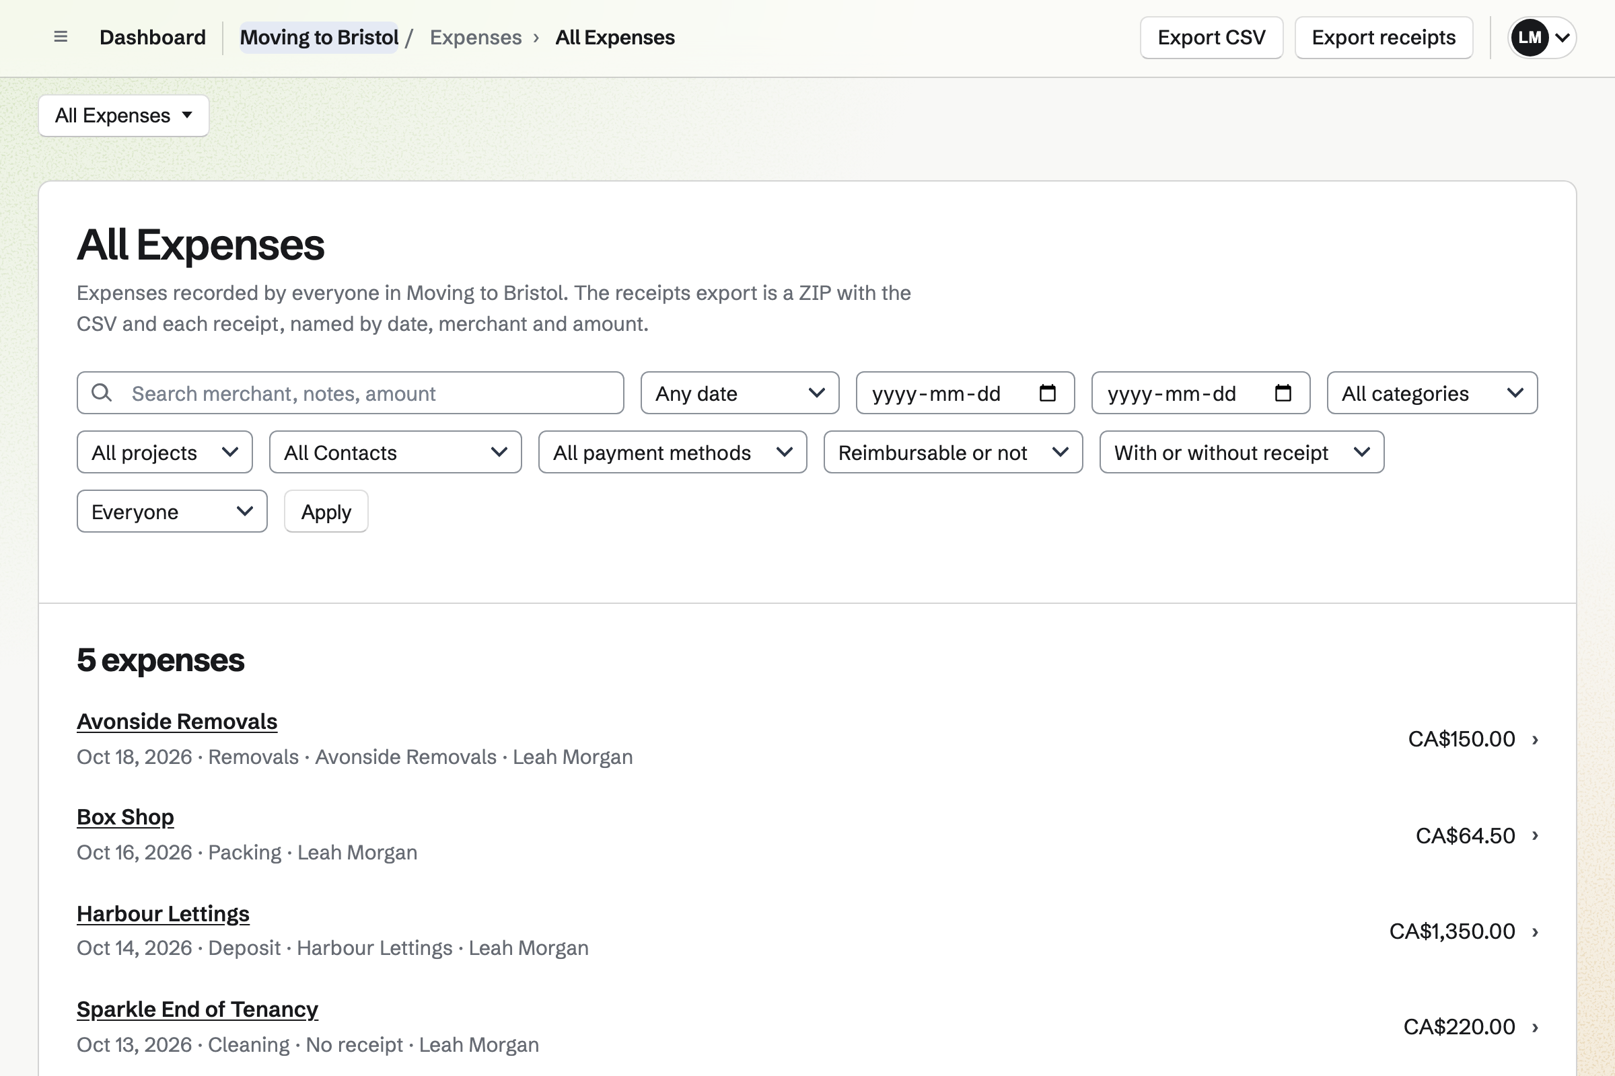The height and width of the screenshot is (1076, 1615).
Task: Click the chevron arrow for Box Shop row
Action: click(1535, 835)
